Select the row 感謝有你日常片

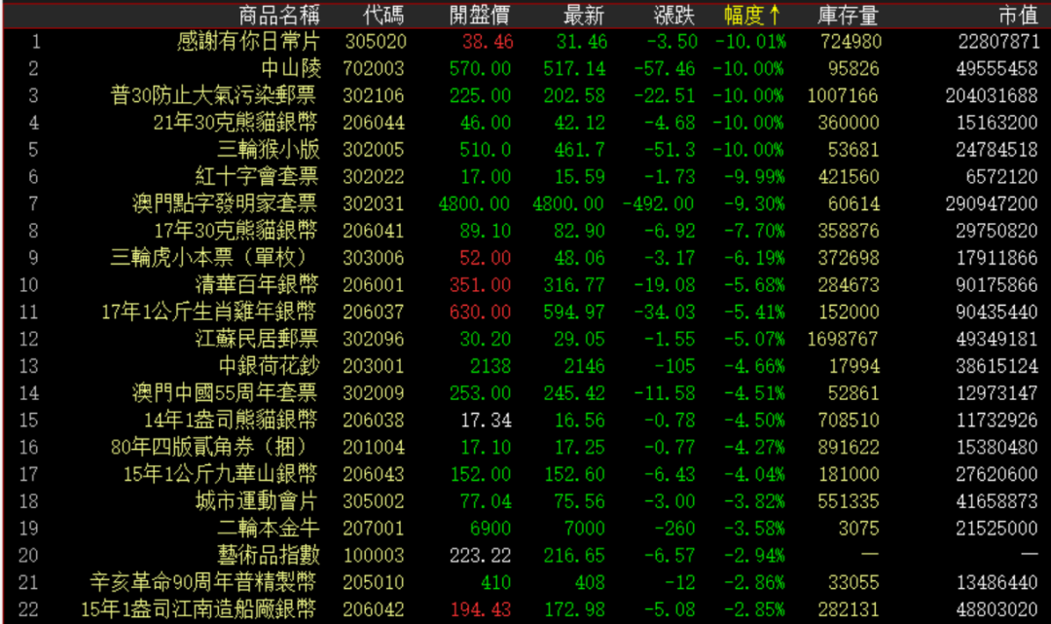(525, 42)
